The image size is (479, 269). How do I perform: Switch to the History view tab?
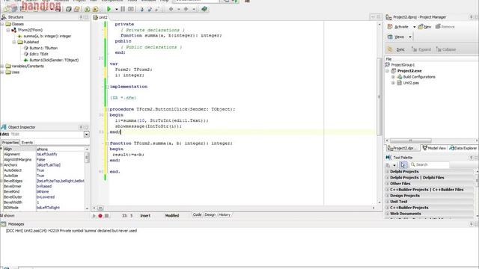[x=225, y=214]
